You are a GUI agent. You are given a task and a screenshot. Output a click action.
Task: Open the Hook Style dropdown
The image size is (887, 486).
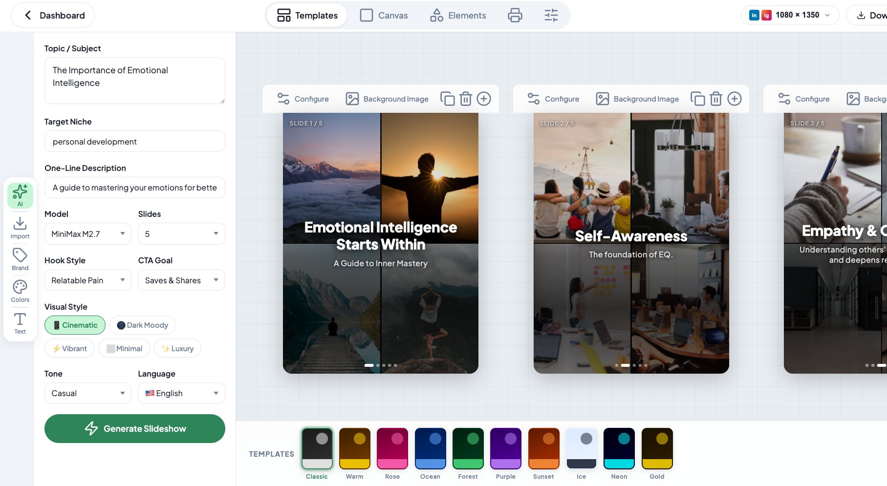point(88,280)
